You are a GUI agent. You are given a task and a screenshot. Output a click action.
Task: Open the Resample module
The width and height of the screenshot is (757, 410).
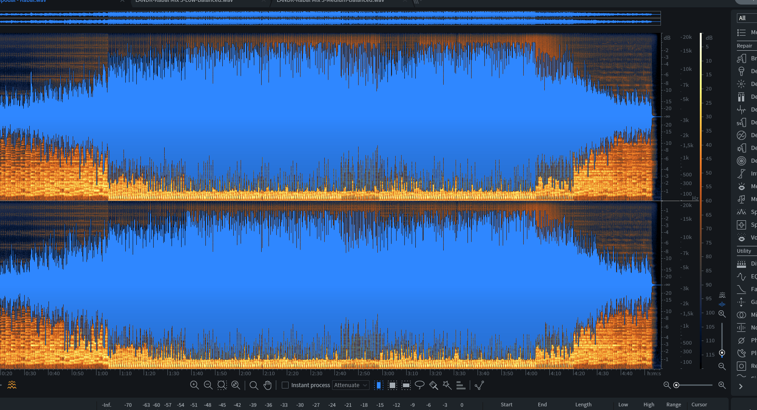click(x=741, y=366)
